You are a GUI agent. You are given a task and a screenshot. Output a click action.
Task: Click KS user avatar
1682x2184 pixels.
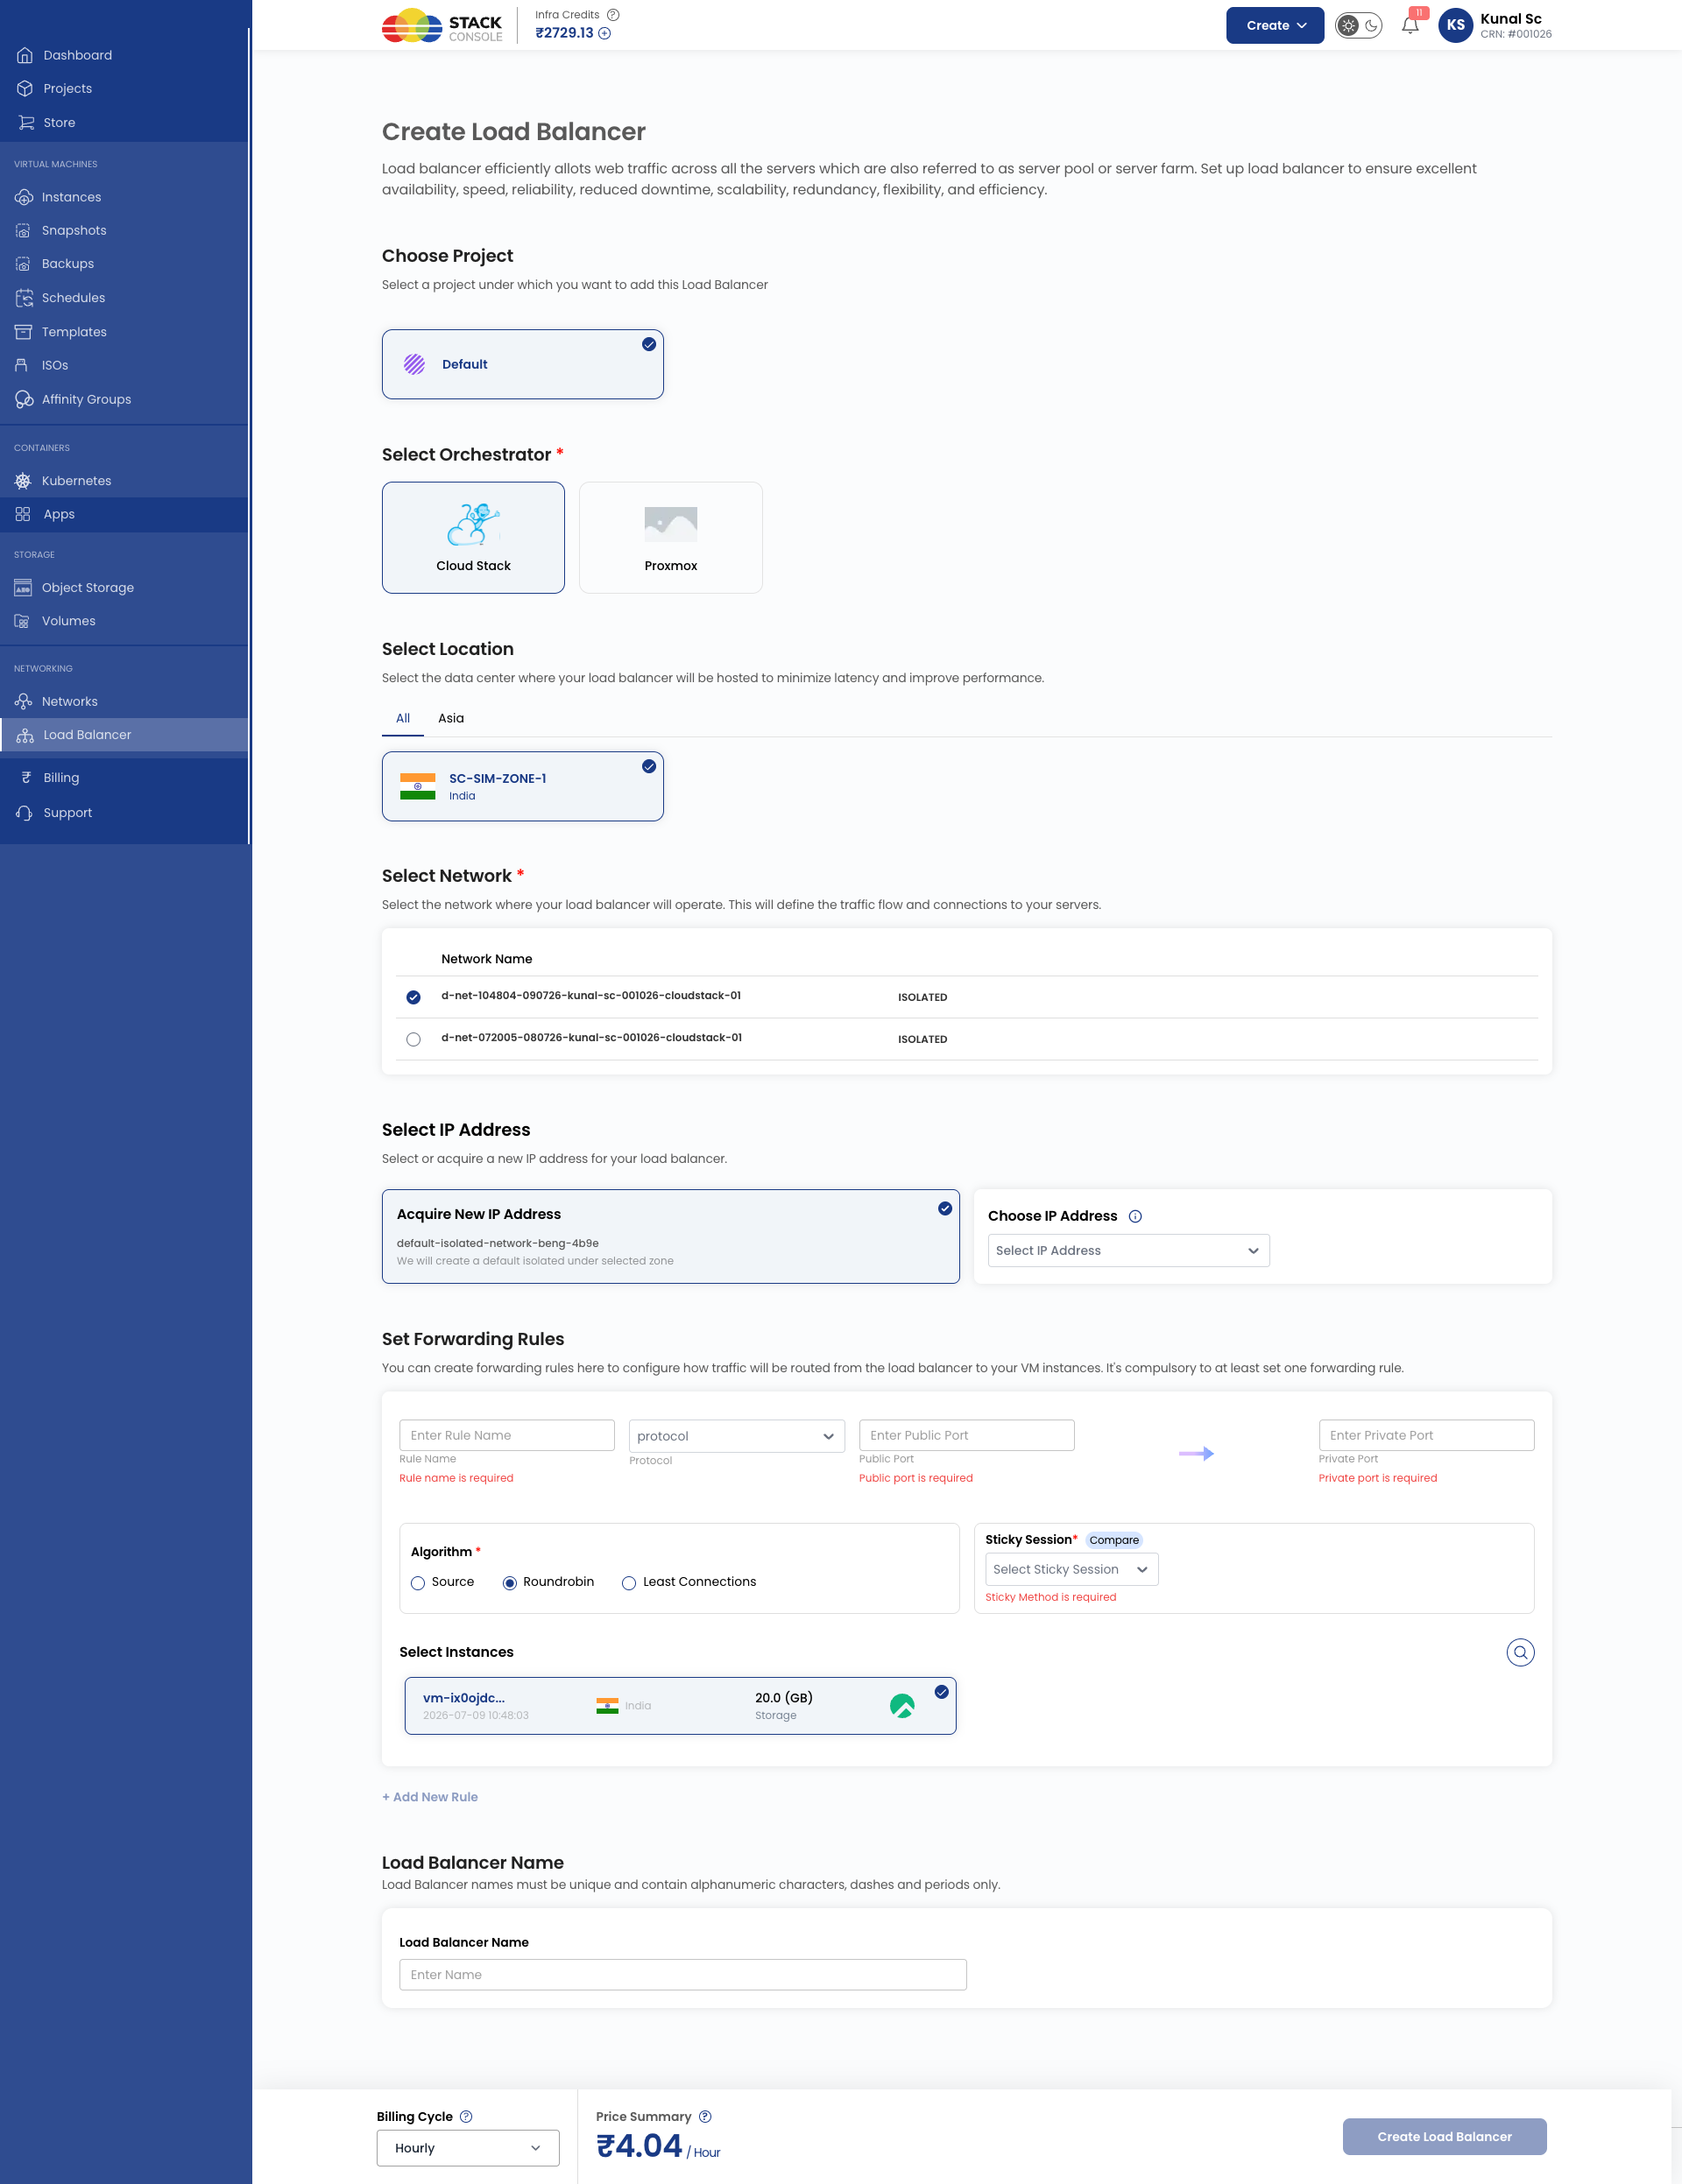coord(1455,25)
